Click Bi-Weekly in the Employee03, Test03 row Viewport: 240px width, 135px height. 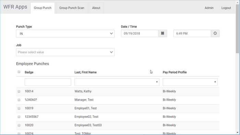[169, 125]
